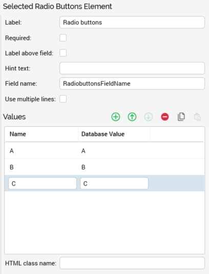Add a new value with the green plus icon
Screen dimensions: 209x274
point(116,116)
